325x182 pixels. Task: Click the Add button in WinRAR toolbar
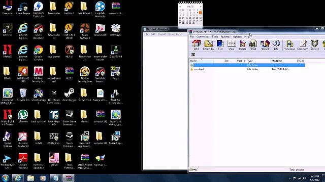click(196, 45)
